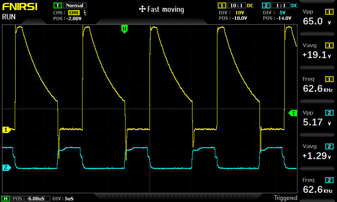Click the Fast moving cross-arrow icon
Image resolution: width=337 pixels, height=202 pixels.
pyautogui.click(x=142, y=9)
